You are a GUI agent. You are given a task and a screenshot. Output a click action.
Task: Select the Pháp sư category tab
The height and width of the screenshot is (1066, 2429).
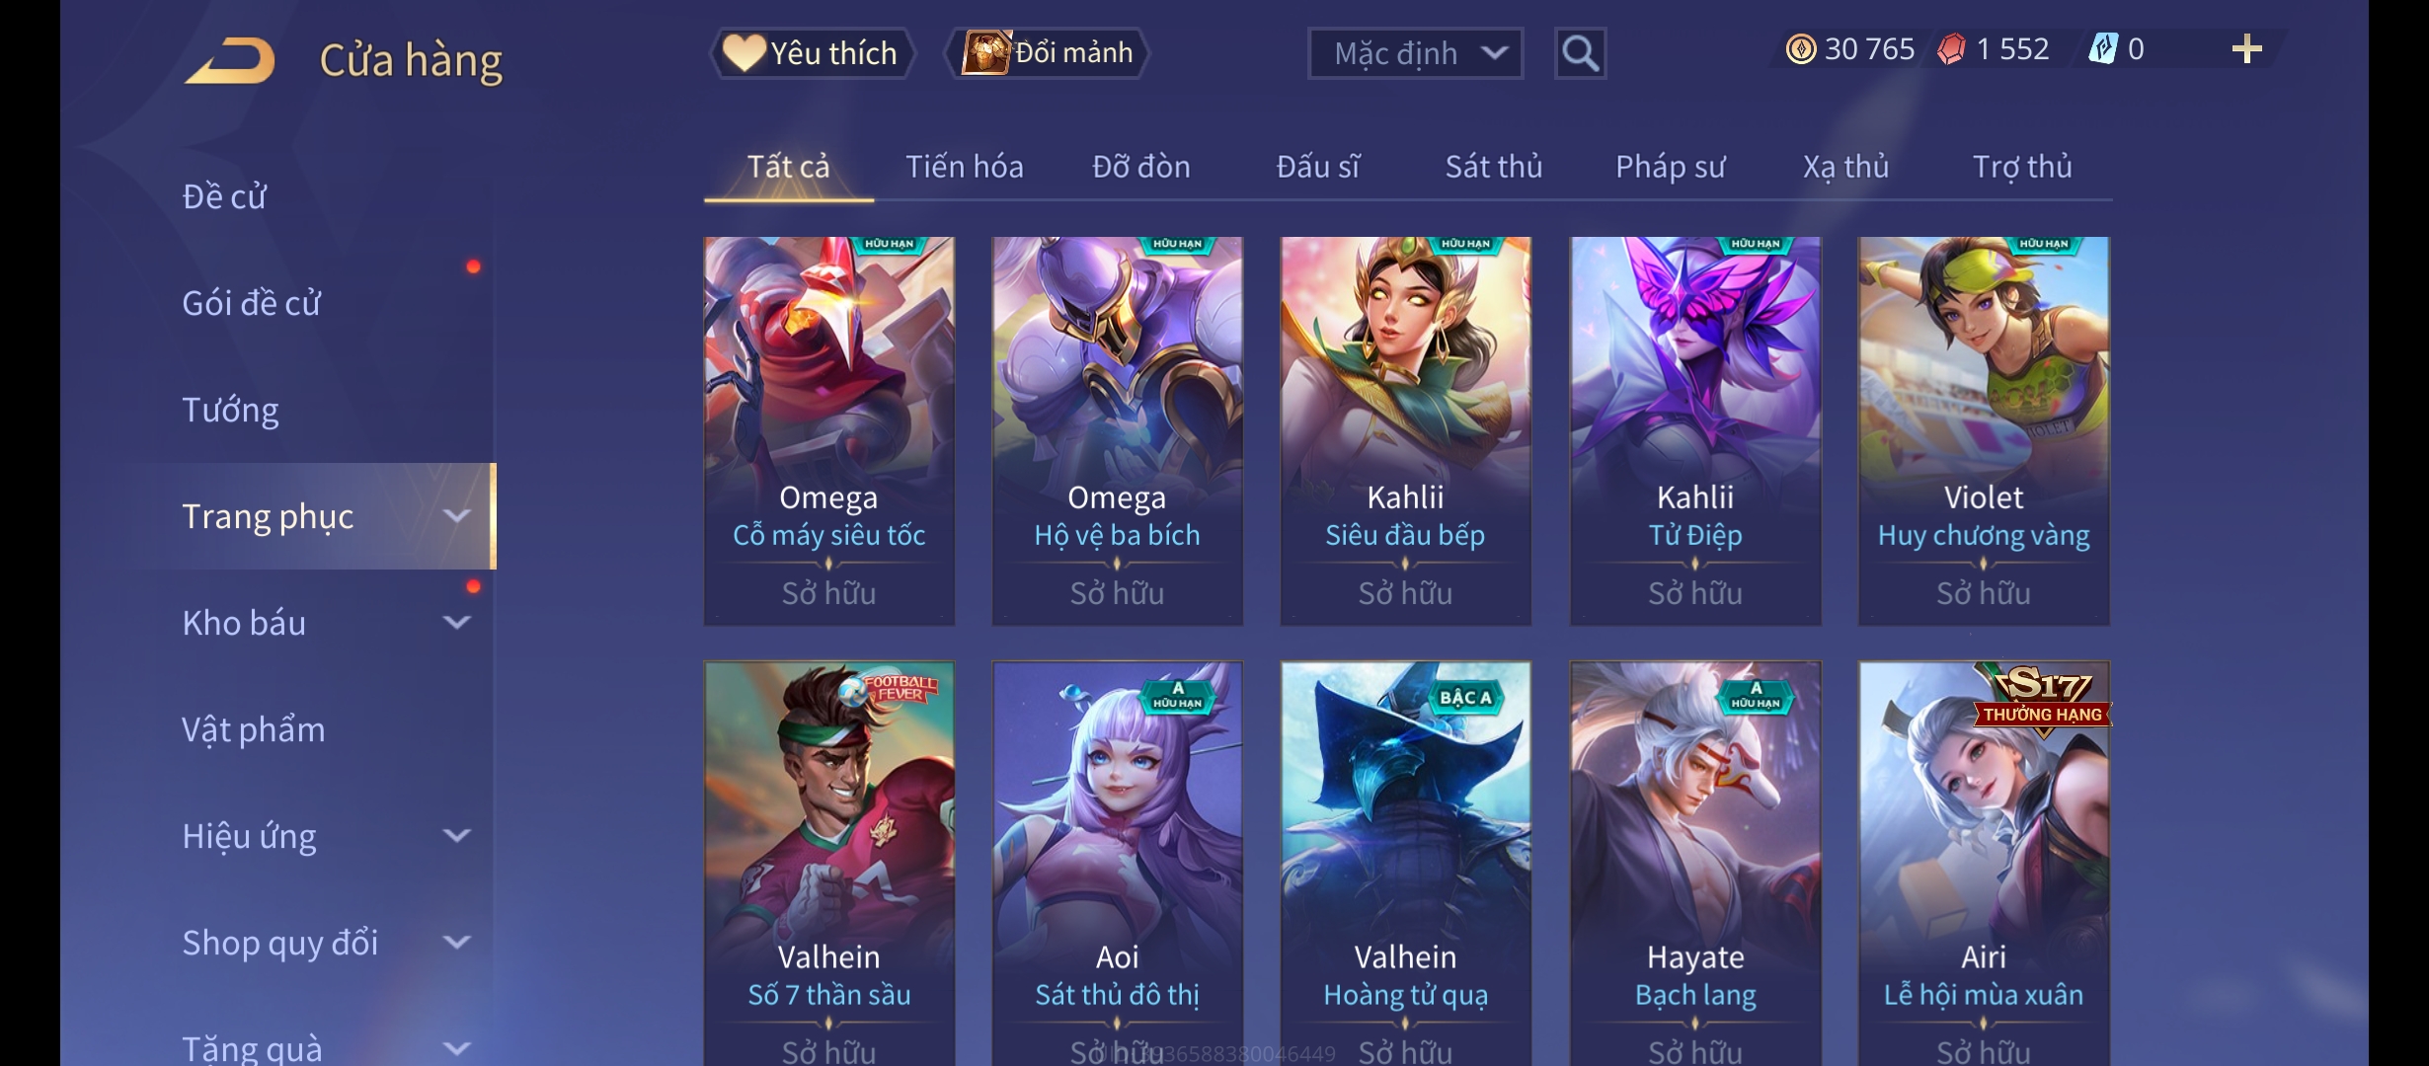click(1670, 167)
